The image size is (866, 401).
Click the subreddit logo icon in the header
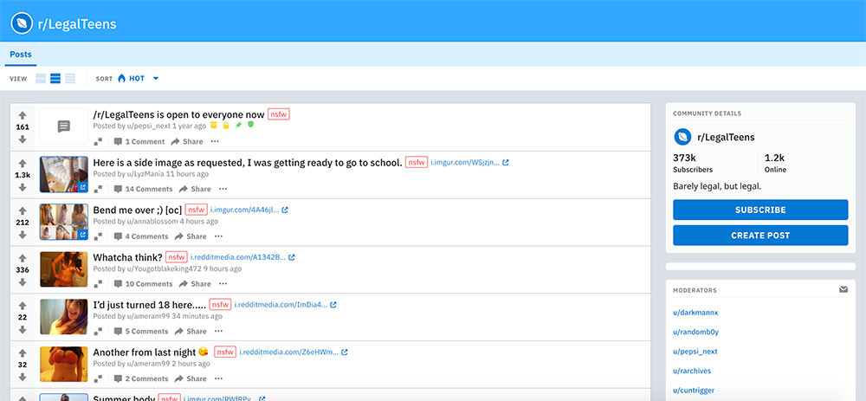pyautogui.click(x=22, y=23)
